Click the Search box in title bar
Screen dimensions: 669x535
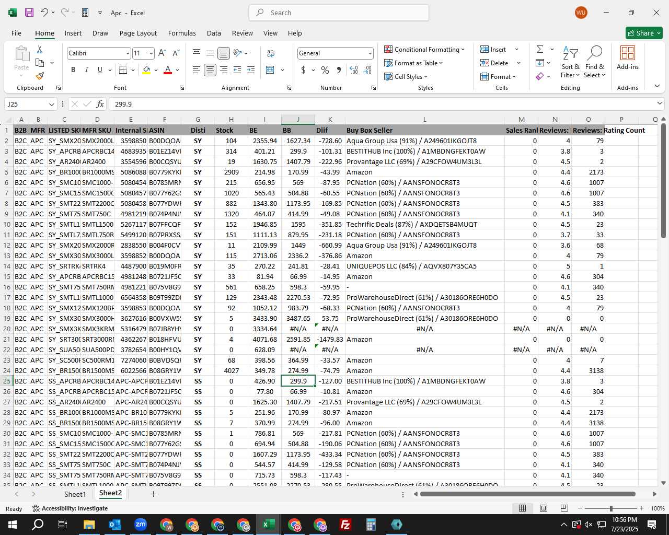tap(339, 13)
